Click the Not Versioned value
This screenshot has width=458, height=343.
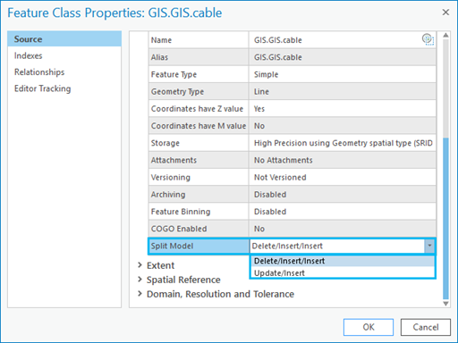(x=280, y=177)
